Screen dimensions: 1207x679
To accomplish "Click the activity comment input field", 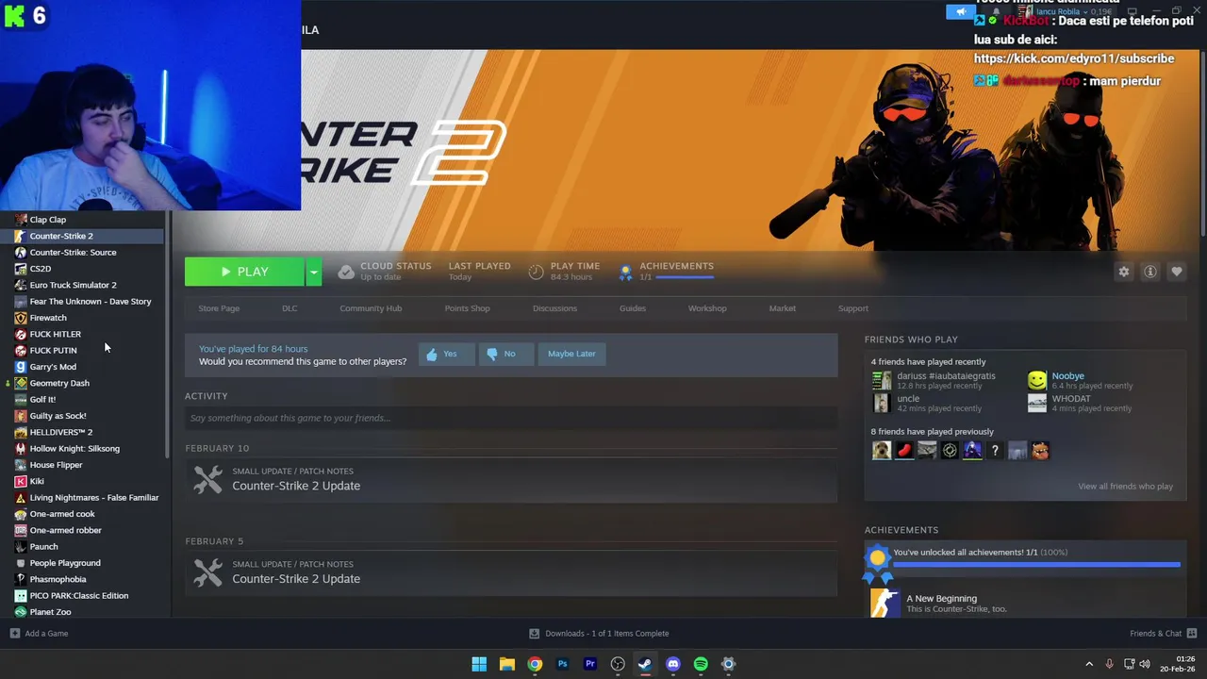I will pos(511,418).
